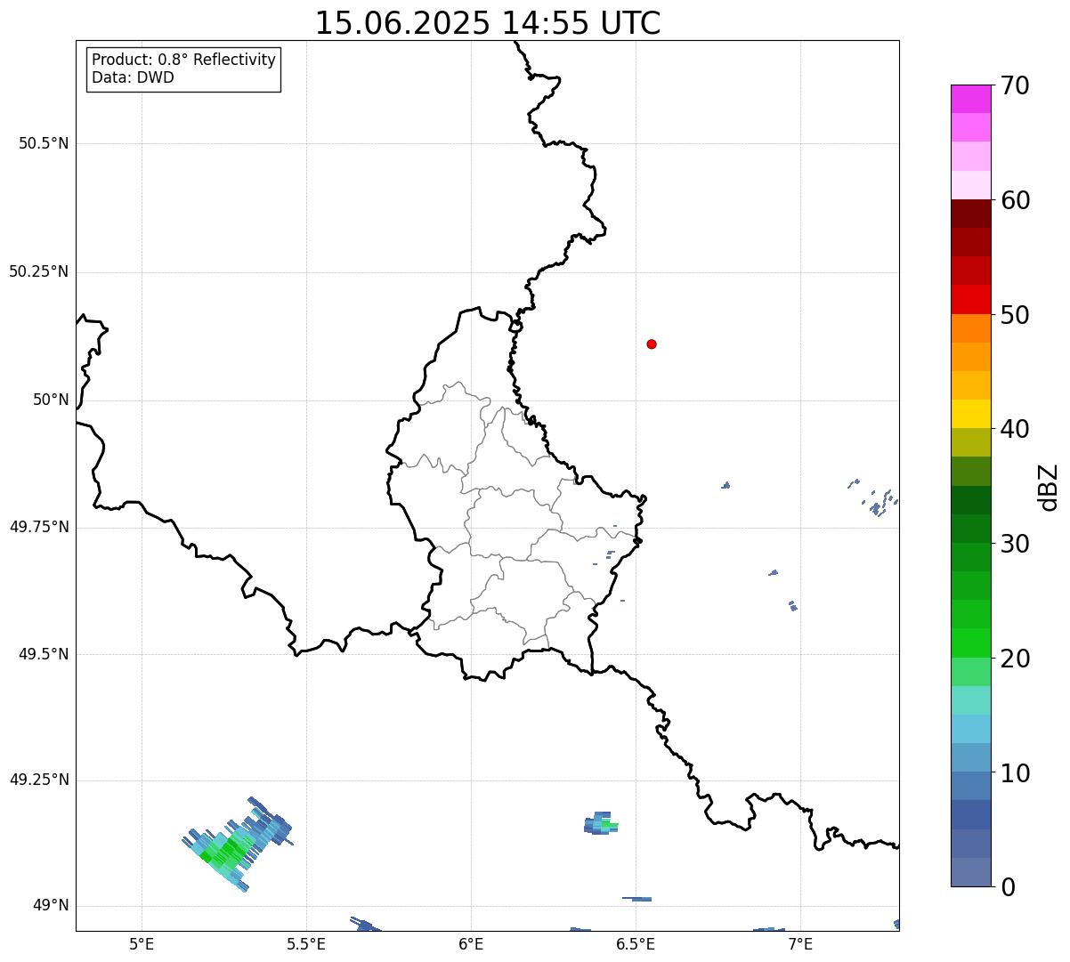Pick the turquoise colorbar segment below 20
The width and height of the screenshot is (1070, 962).
pos(970,700)
